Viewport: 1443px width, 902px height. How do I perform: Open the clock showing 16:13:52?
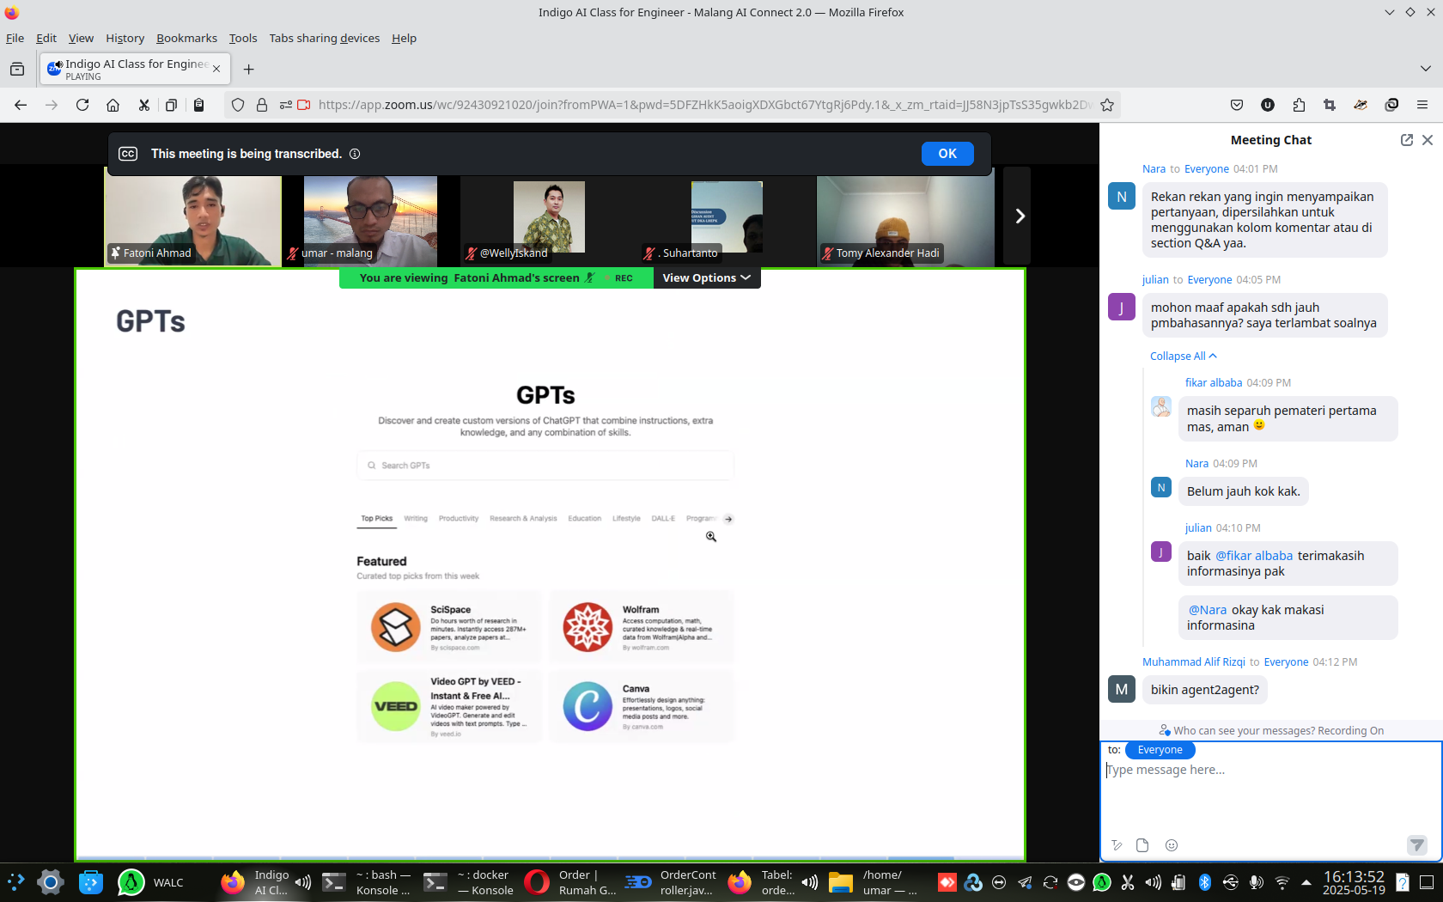[x=1354, y=882]
